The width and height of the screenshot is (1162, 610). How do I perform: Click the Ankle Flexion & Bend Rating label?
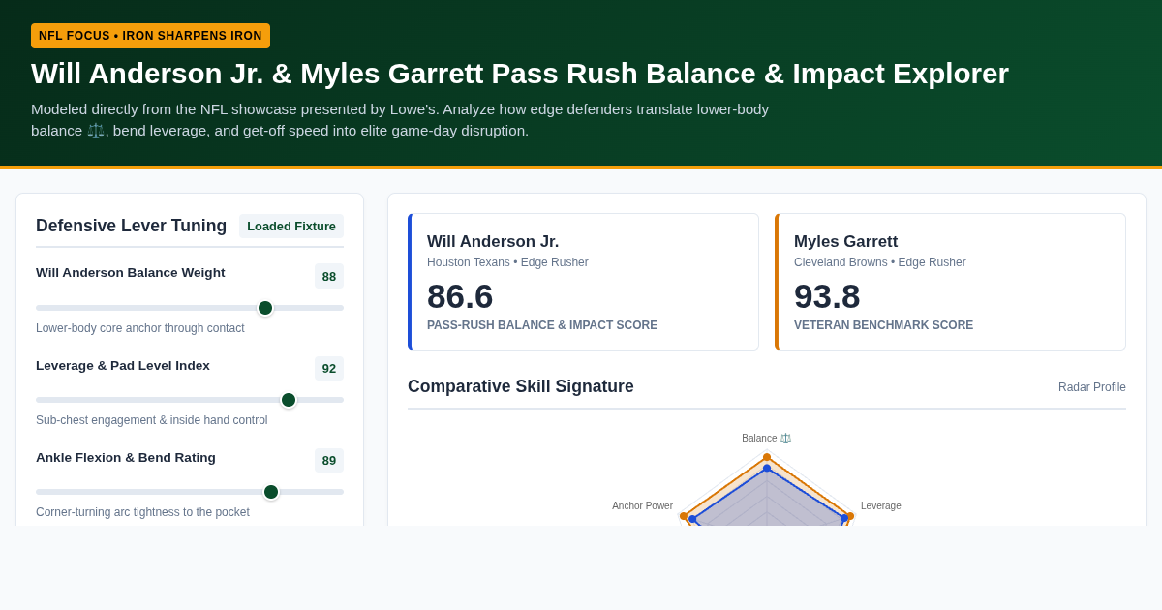point(126,457)
